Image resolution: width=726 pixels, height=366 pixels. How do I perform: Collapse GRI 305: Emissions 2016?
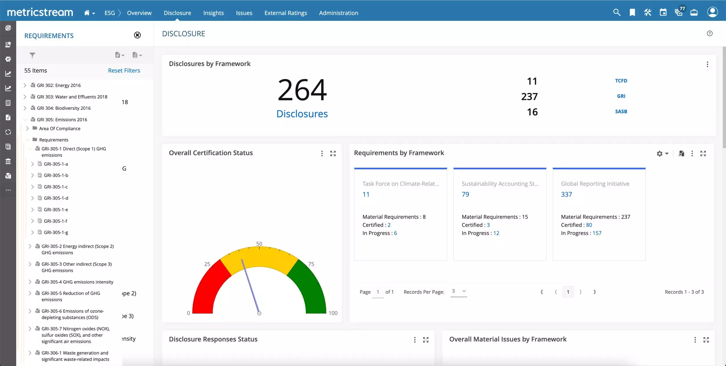(25, 119)
